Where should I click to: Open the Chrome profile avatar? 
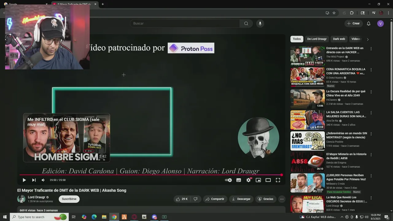pyautogui.click(x=381, y=13)
